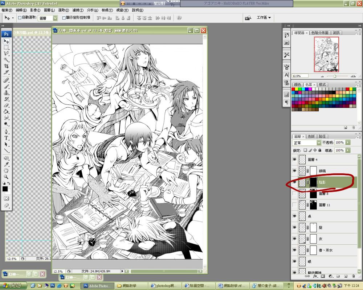
Task: Add a layer mask from Layers panel
Action: 323,276
